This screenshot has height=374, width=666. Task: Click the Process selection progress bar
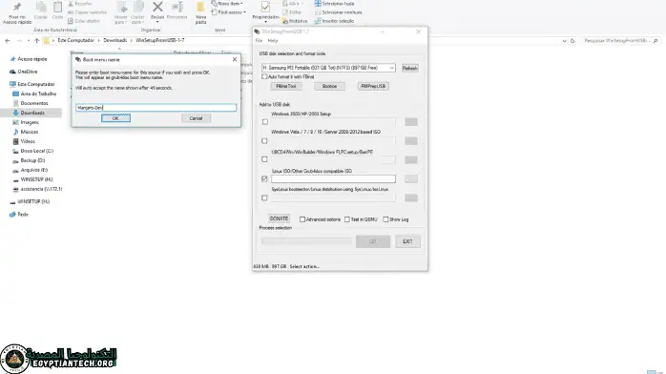pyautogui.click(x=306, y=241)
